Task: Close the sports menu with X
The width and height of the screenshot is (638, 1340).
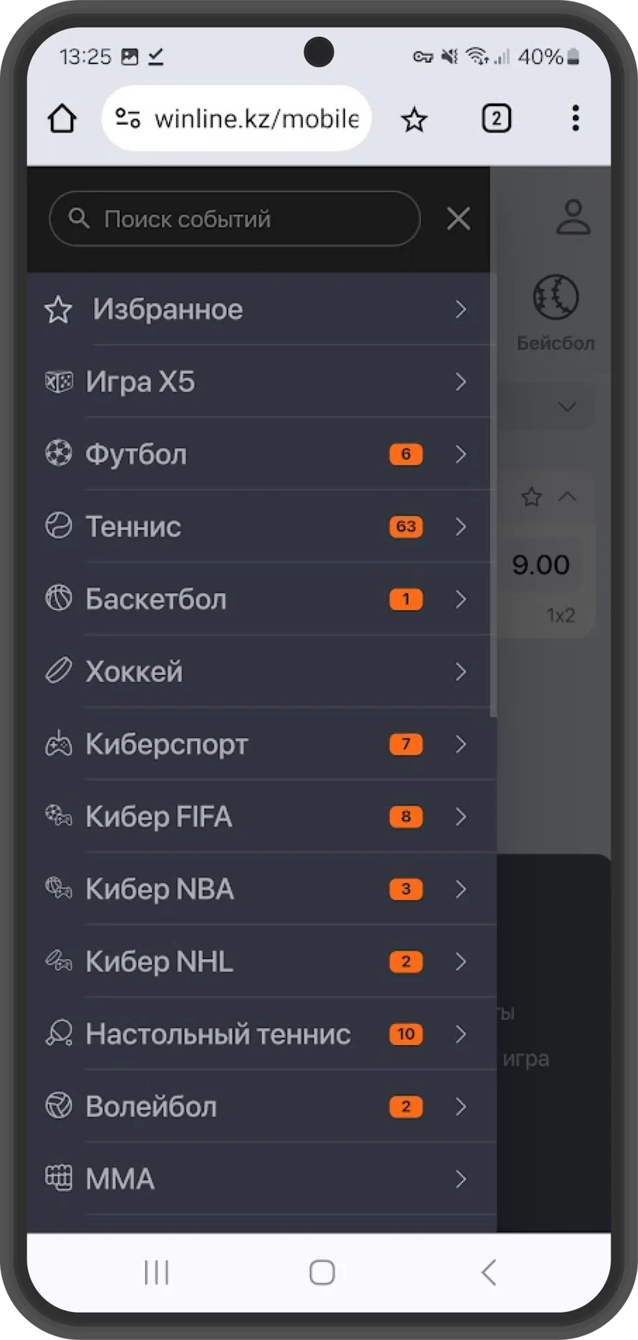Action: [459, 218]
